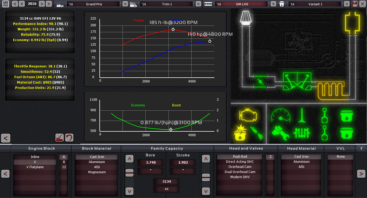367x198 pixels.
Task: Open the calendar year icon
Action: (x=5, y=4)
